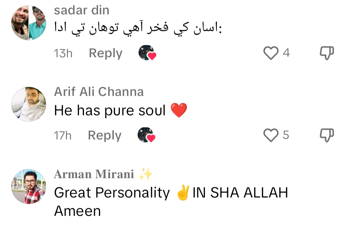This screenshot has width=348, height=225.
Task: Open Arman Mirani's profile avatar
Action: (29, 187)
